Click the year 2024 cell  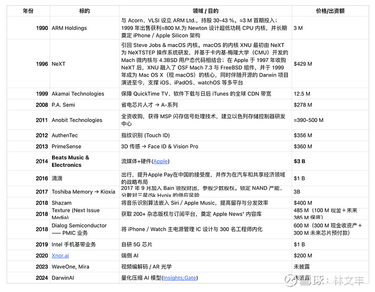(28, 278)
